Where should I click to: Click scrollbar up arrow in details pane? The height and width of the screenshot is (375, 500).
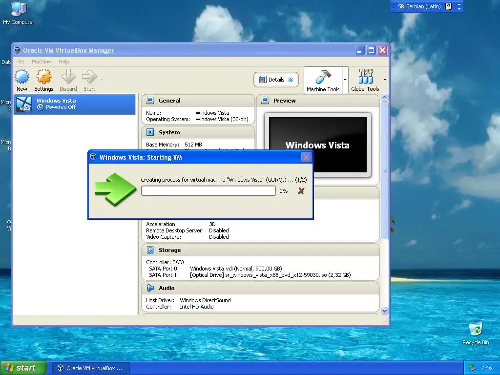tap(385, 98)
